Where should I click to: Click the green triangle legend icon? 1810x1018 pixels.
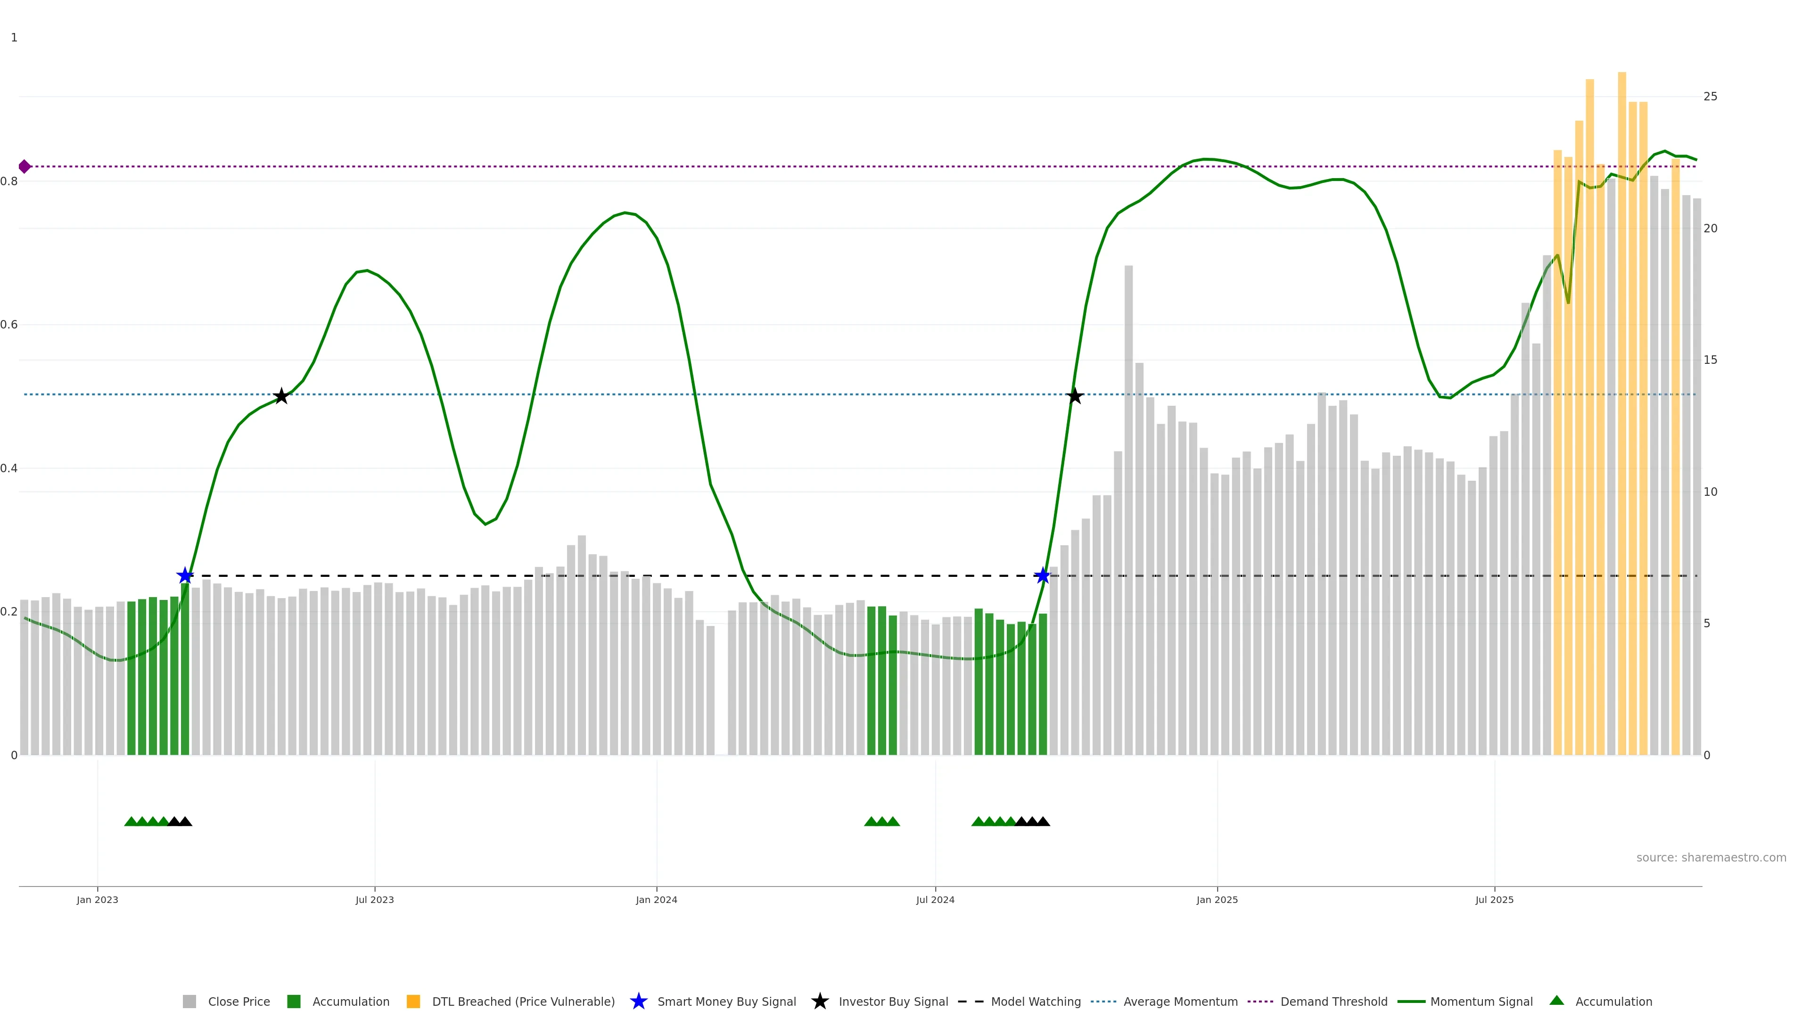pyautogui.click(x=1556, y=1001)
